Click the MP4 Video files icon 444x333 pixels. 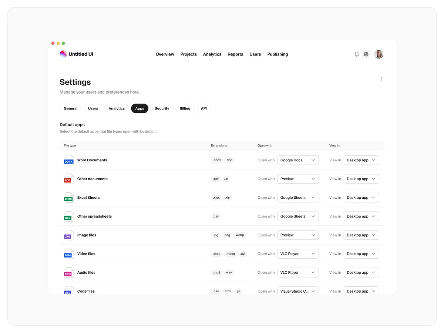click(68, 253)
